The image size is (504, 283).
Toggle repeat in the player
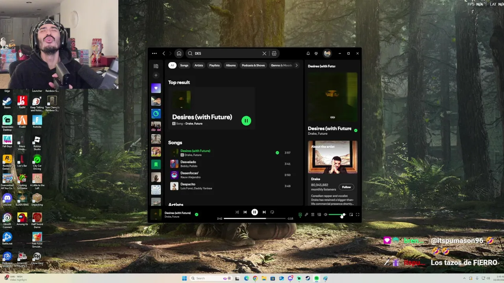coord(272,212)
